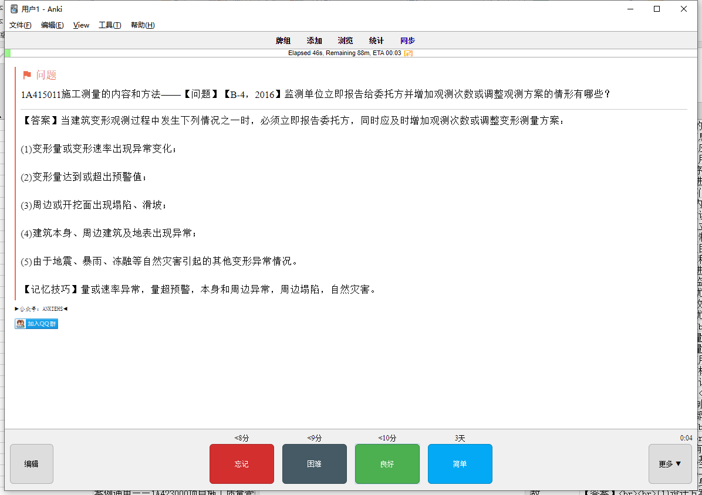
Task: Click the 问题 heading text
Action: pyautogui.click(x=46, y=75)
